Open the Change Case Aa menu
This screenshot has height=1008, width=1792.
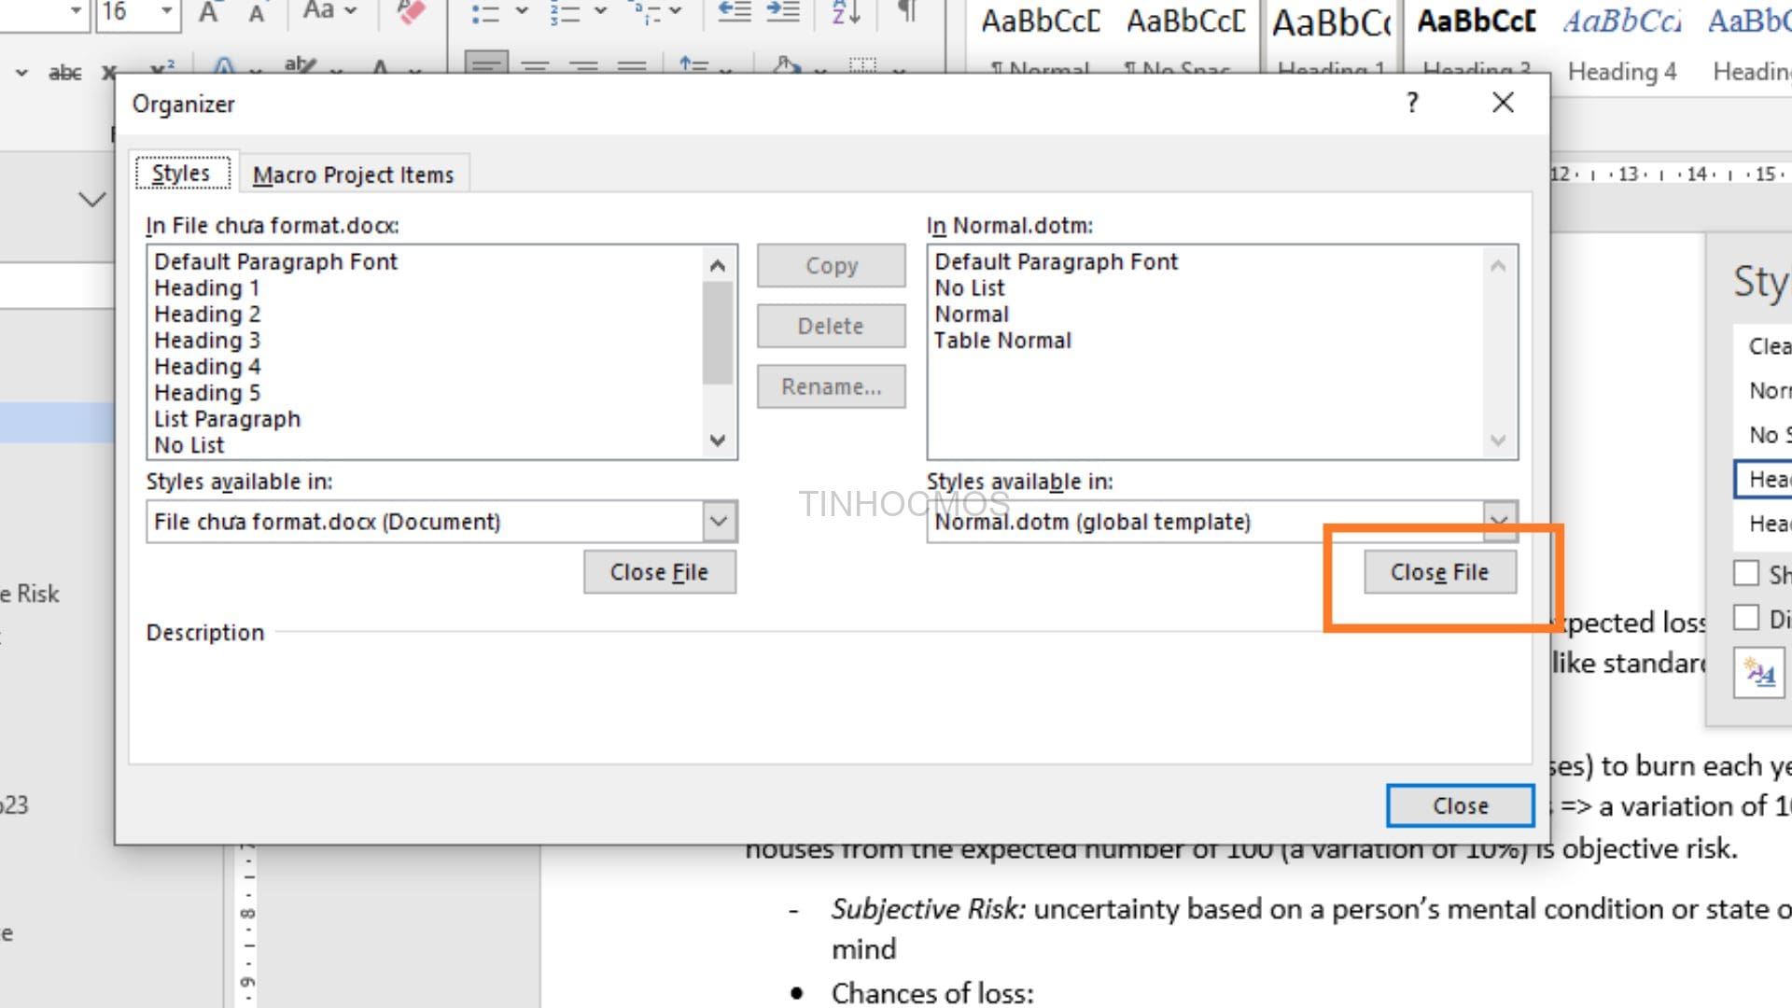(x=329, y=11)
